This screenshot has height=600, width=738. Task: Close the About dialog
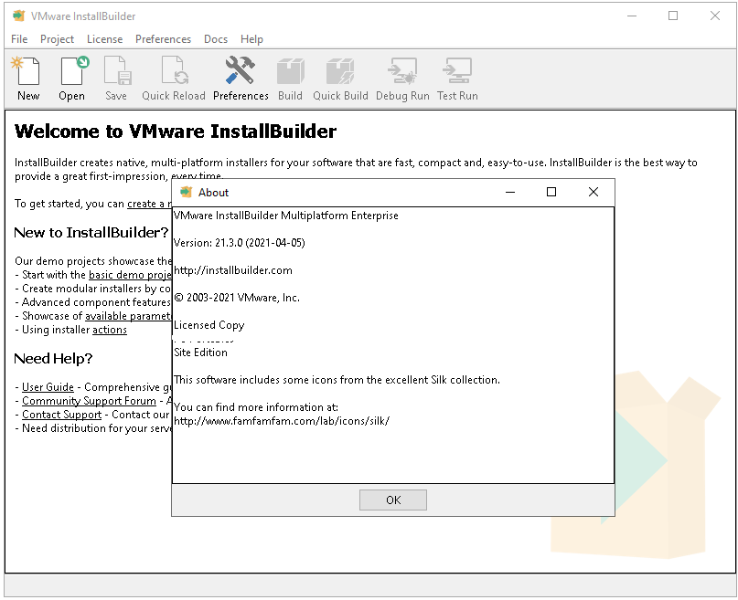coord(594,192)
